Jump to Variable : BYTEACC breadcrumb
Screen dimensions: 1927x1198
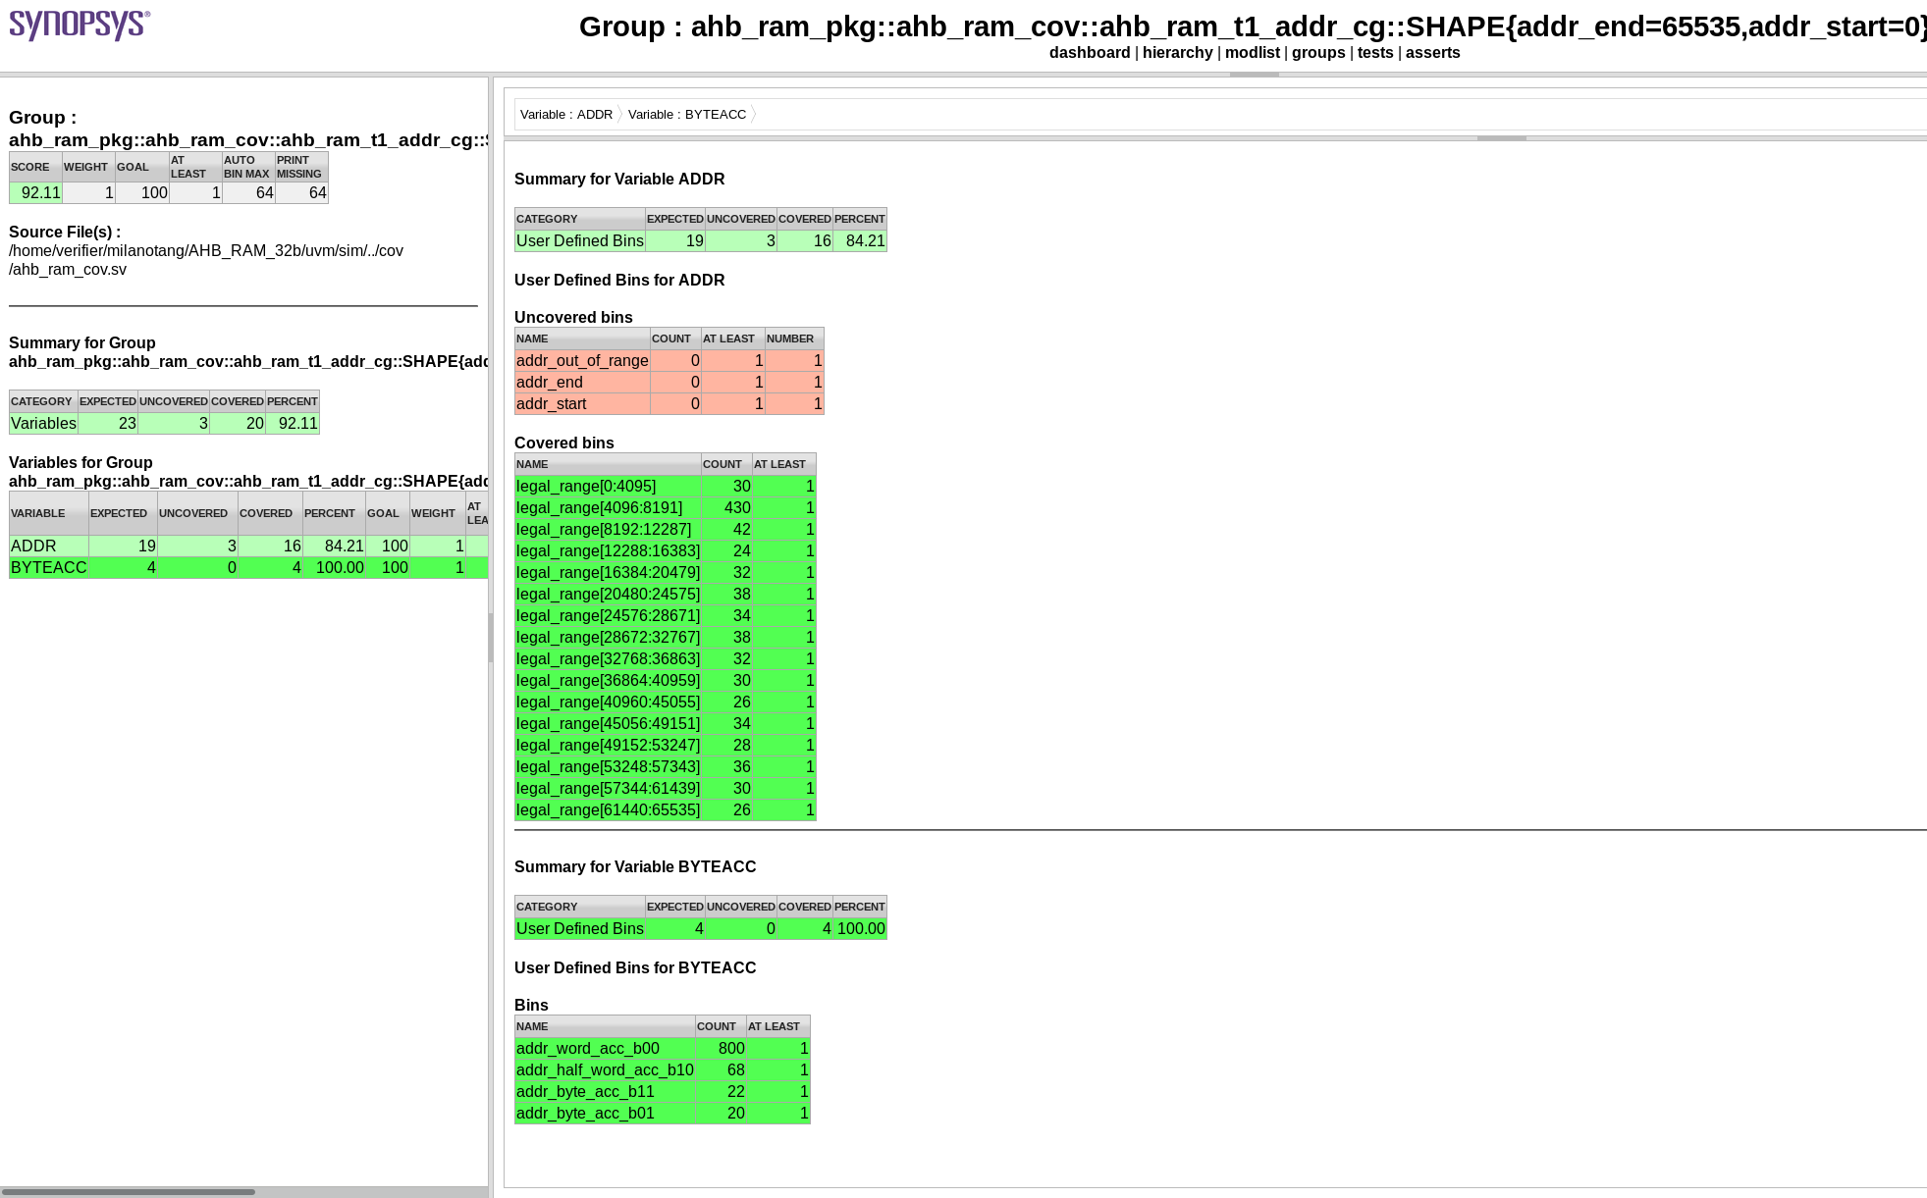[687, 115]
